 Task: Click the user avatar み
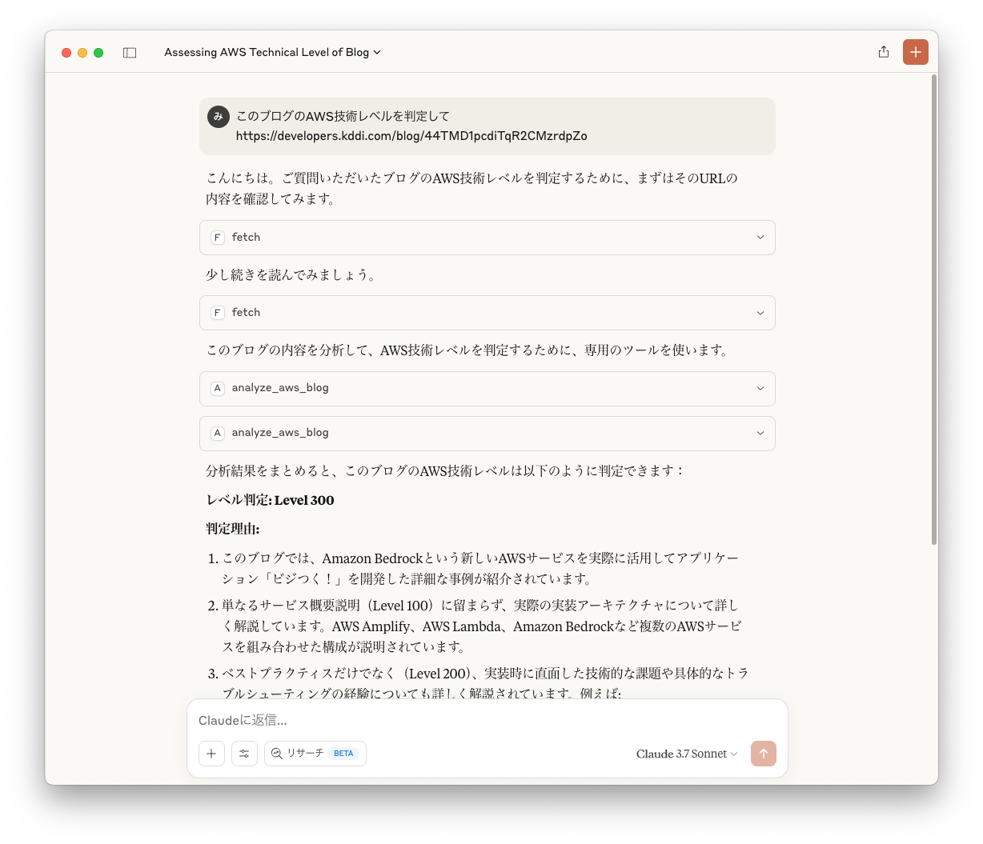pos(219,116)
